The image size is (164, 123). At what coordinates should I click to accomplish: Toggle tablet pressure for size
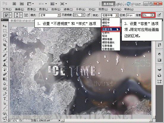[159, 15]
